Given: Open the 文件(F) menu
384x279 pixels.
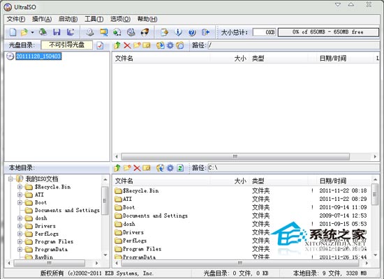Looking at the screenshot, I should coord(16,19).
